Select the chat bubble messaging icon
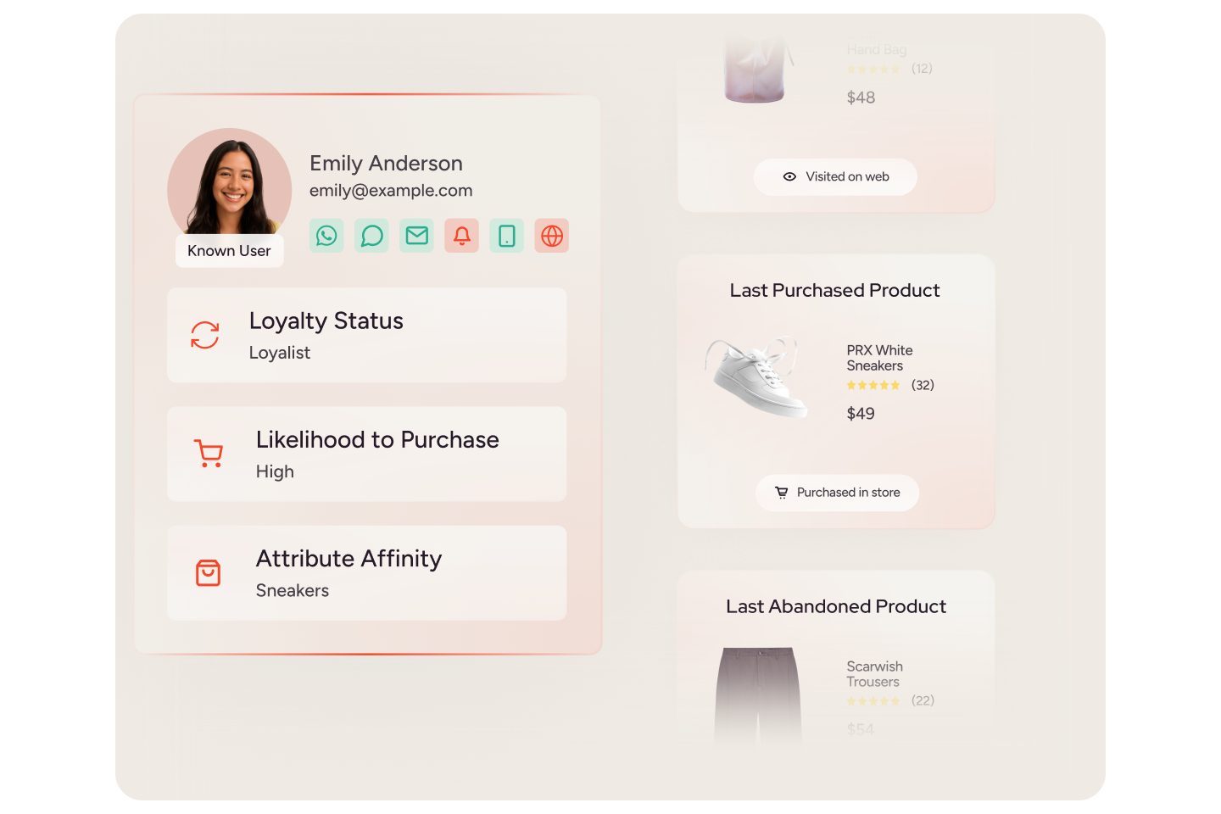Viewport: 1221px width, 814px height. 371,236
